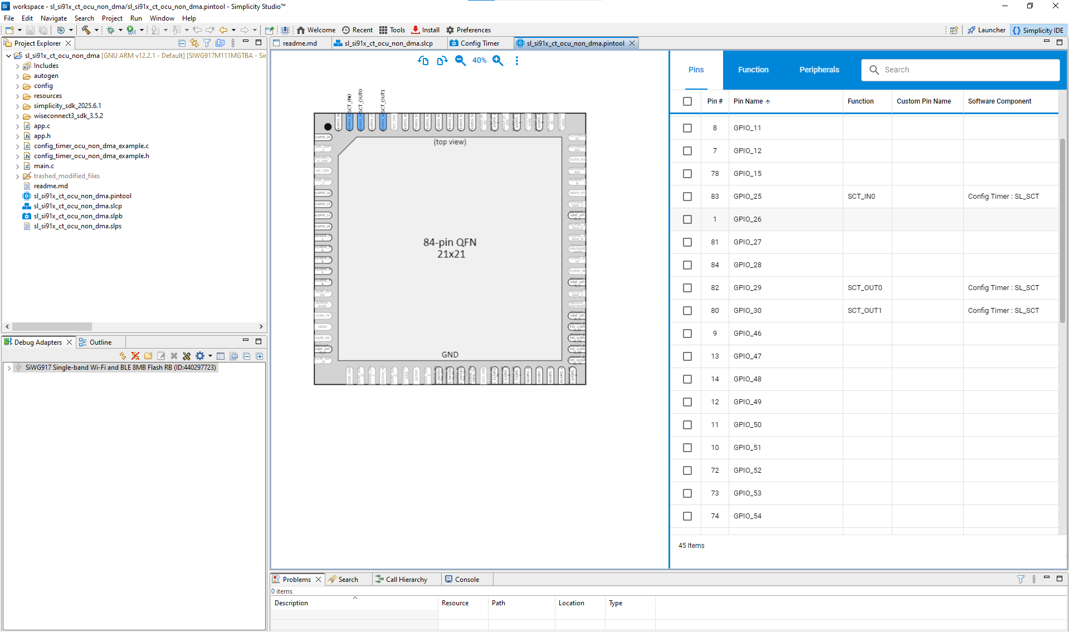Zoom in on the pin diagram
Screen dimensions: 1069x632
(x=497, y=61)
